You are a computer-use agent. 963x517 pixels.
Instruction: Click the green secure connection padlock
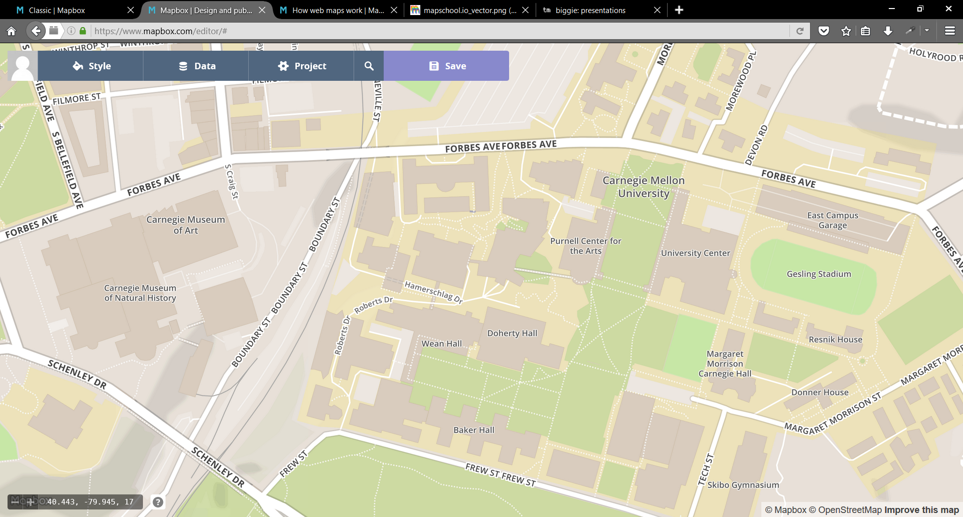click(x=83, y=31)
